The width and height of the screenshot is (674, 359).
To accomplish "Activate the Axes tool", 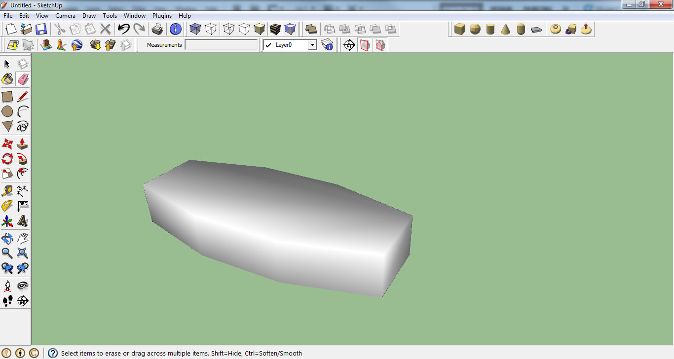I will (7, 221).
